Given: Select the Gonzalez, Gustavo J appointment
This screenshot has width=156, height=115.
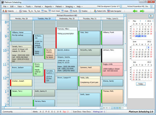Looking at the screenshot, I should [50, 76].
